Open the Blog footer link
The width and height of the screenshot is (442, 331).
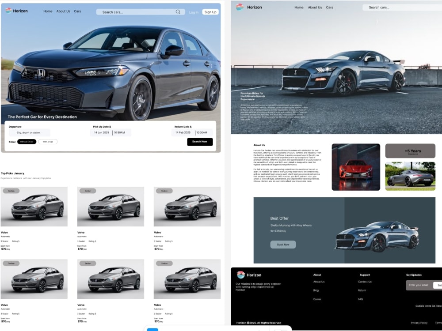click(316, 290)
